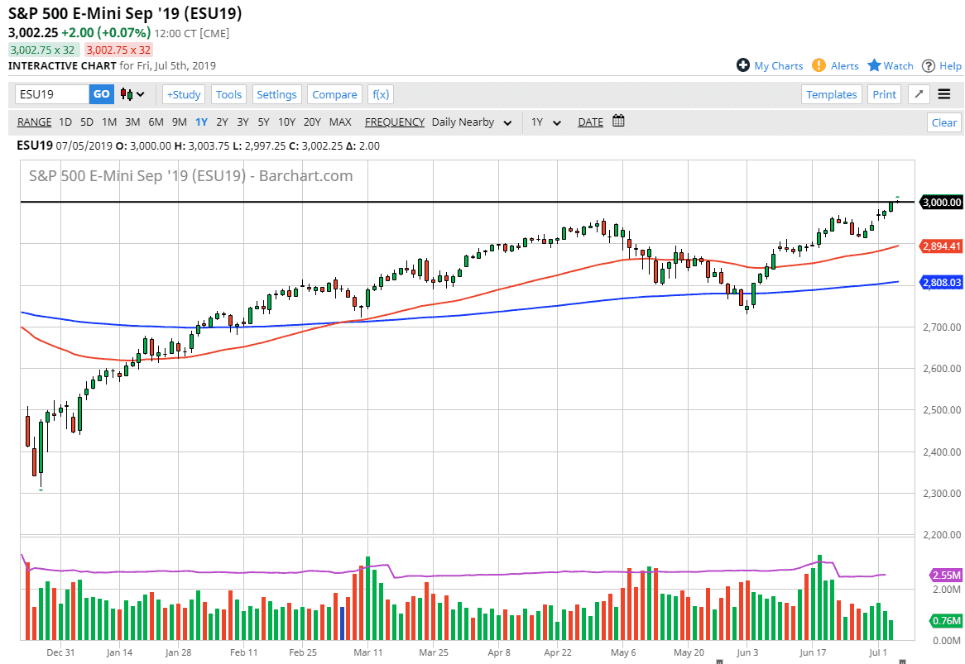Select the MAX range
The image size is (965, 664).
tap(340, 122)
